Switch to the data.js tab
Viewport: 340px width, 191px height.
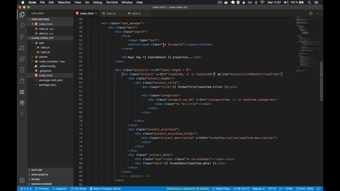tap(136, 13)
